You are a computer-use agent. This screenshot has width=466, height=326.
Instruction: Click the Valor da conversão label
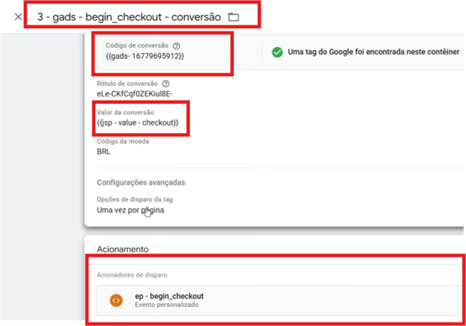point(125,112)
